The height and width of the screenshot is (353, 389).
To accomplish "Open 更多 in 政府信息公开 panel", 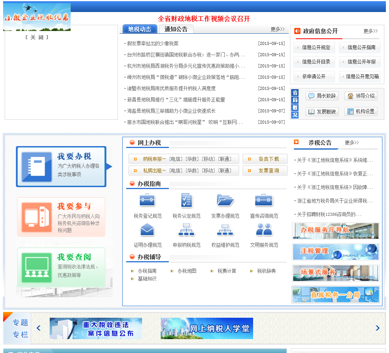I will point(370,31).
